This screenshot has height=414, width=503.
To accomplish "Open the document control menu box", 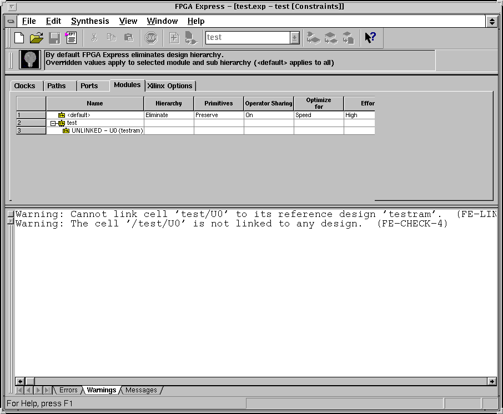I will pyautogui.click(x=11, y=22).
